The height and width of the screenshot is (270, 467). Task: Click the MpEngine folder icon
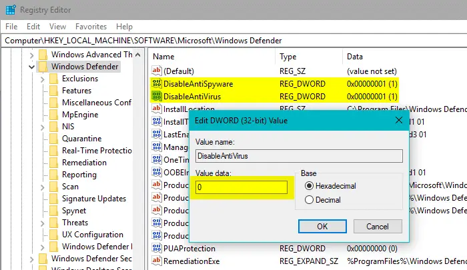click(x=54, y=115)
